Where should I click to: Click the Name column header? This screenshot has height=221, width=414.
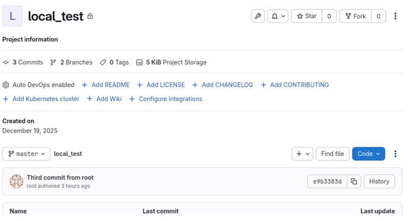click(x=18, y=211)
